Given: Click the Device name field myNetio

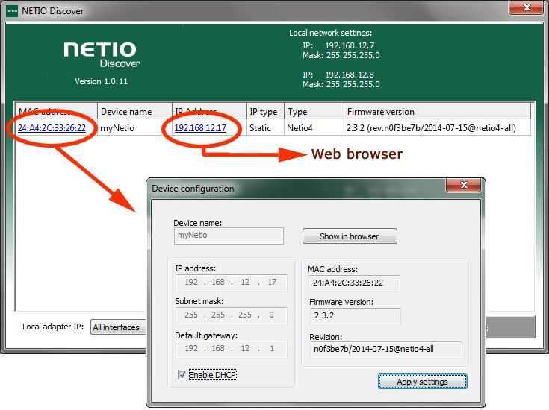Looking at the screenshot, I should pos(229,236).
